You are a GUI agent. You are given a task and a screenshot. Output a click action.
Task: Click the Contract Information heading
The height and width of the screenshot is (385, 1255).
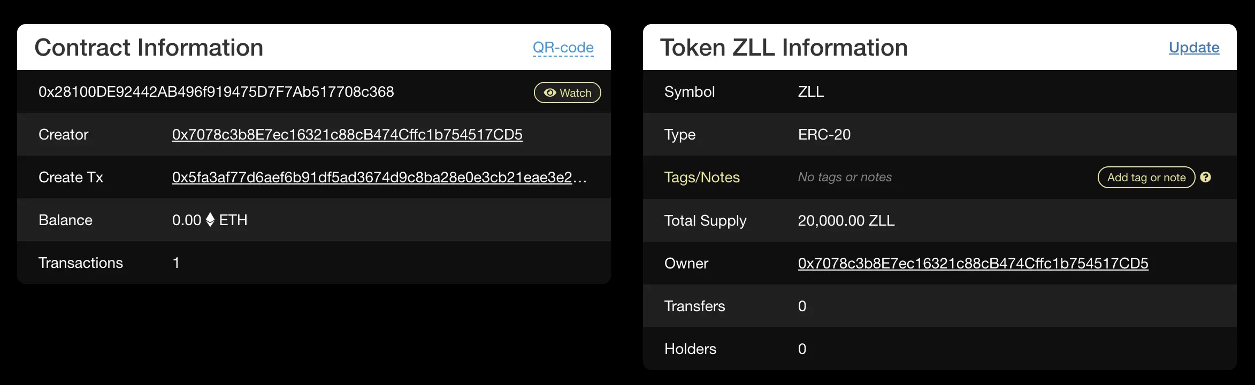coord(149,47)
